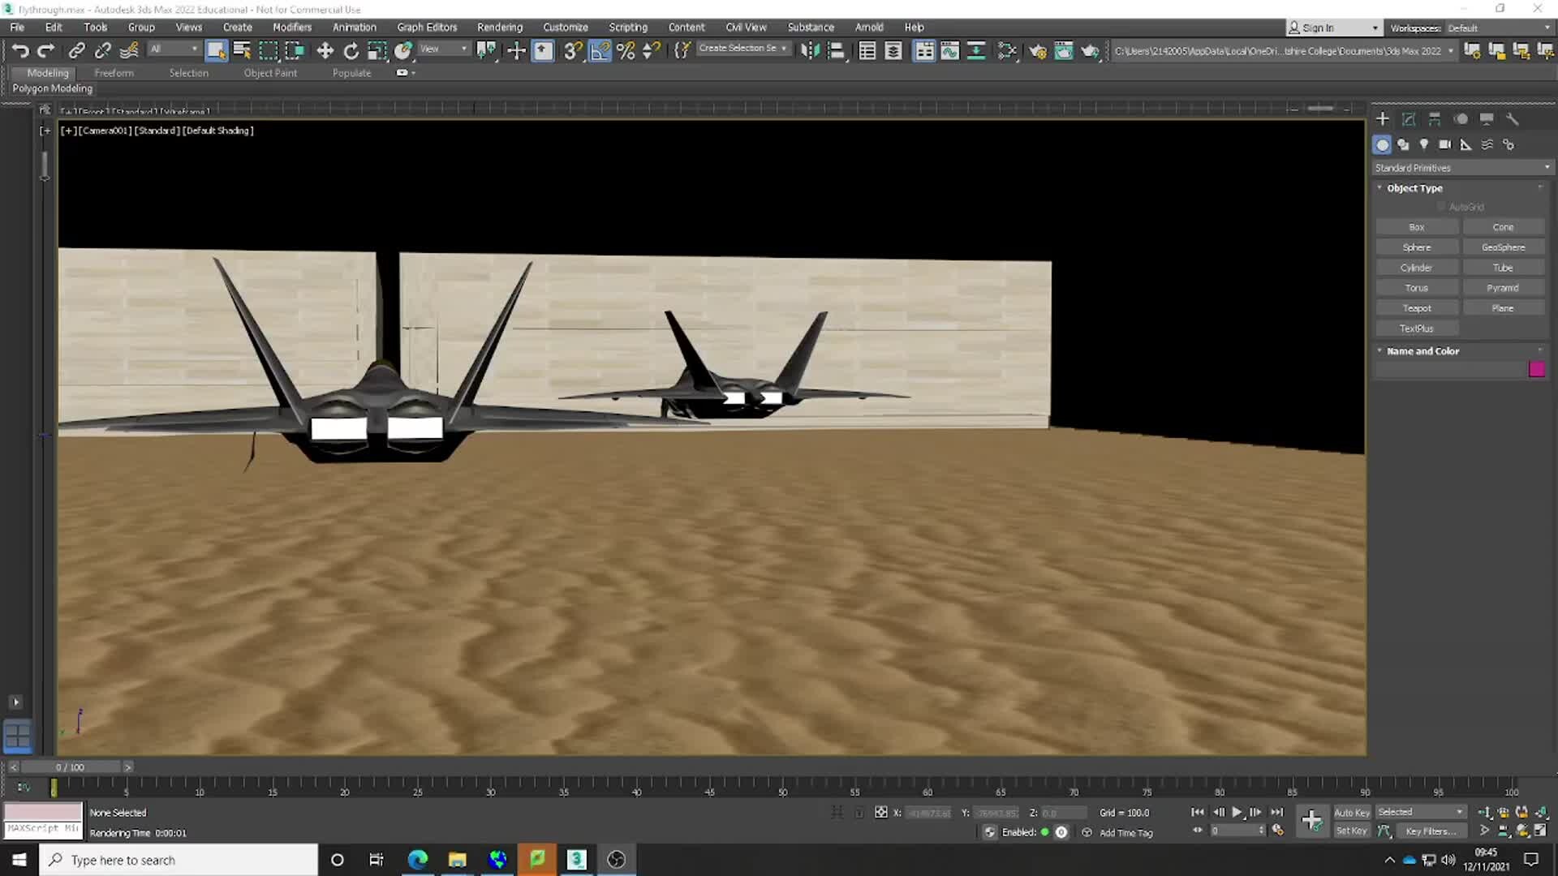Toggle the 3D Snaps button
Image resolution: width=1558 pixels, height=876 pixels.
[573, 50]
